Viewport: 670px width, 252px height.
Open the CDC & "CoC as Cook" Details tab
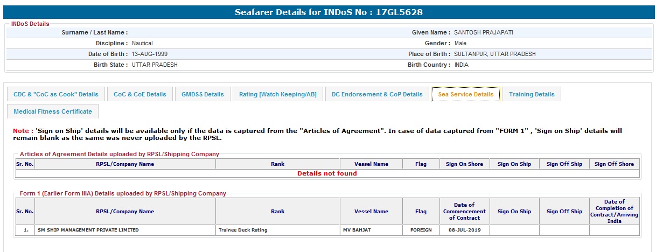pos(56,94)
